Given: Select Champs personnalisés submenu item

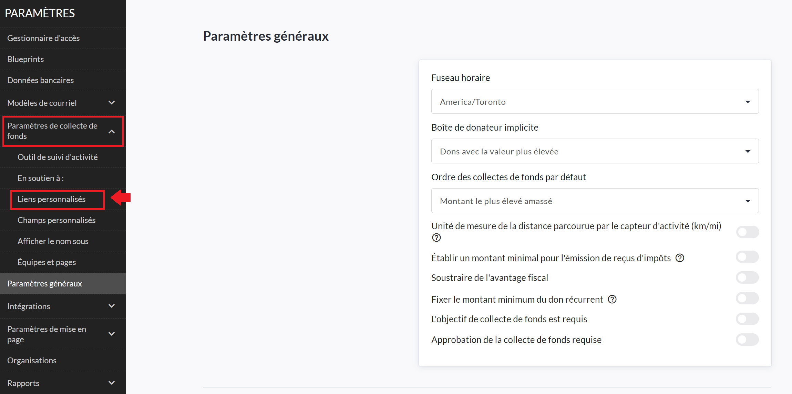Looking at the screenshot, I should (x=56, y=220).
